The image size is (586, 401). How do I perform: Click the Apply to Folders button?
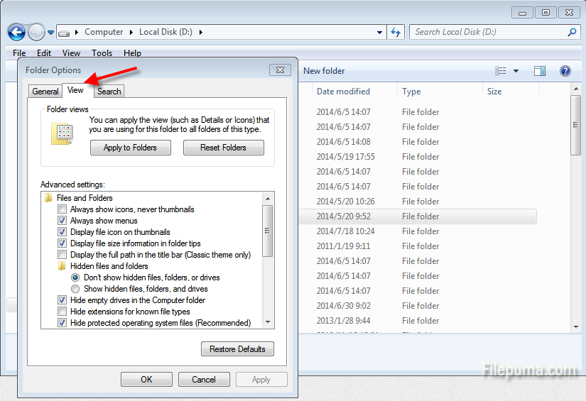coord(130,148)
